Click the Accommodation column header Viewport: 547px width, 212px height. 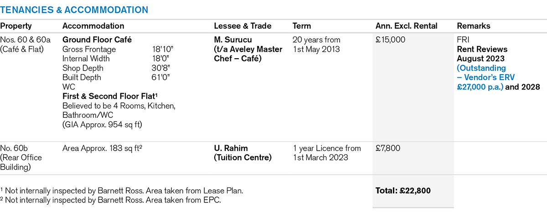[93, 26]
